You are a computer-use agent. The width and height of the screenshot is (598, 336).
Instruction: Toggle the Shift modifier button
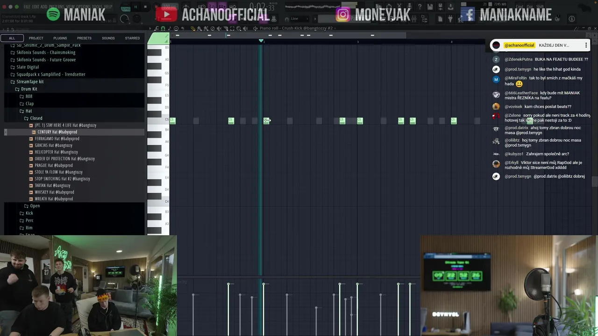[x=540, y=7]
